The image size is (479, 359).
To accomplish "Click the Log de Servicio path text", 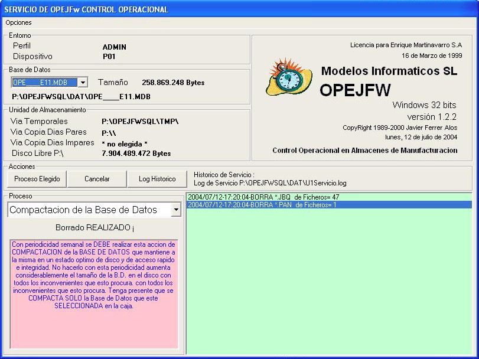I will point(270,183).
